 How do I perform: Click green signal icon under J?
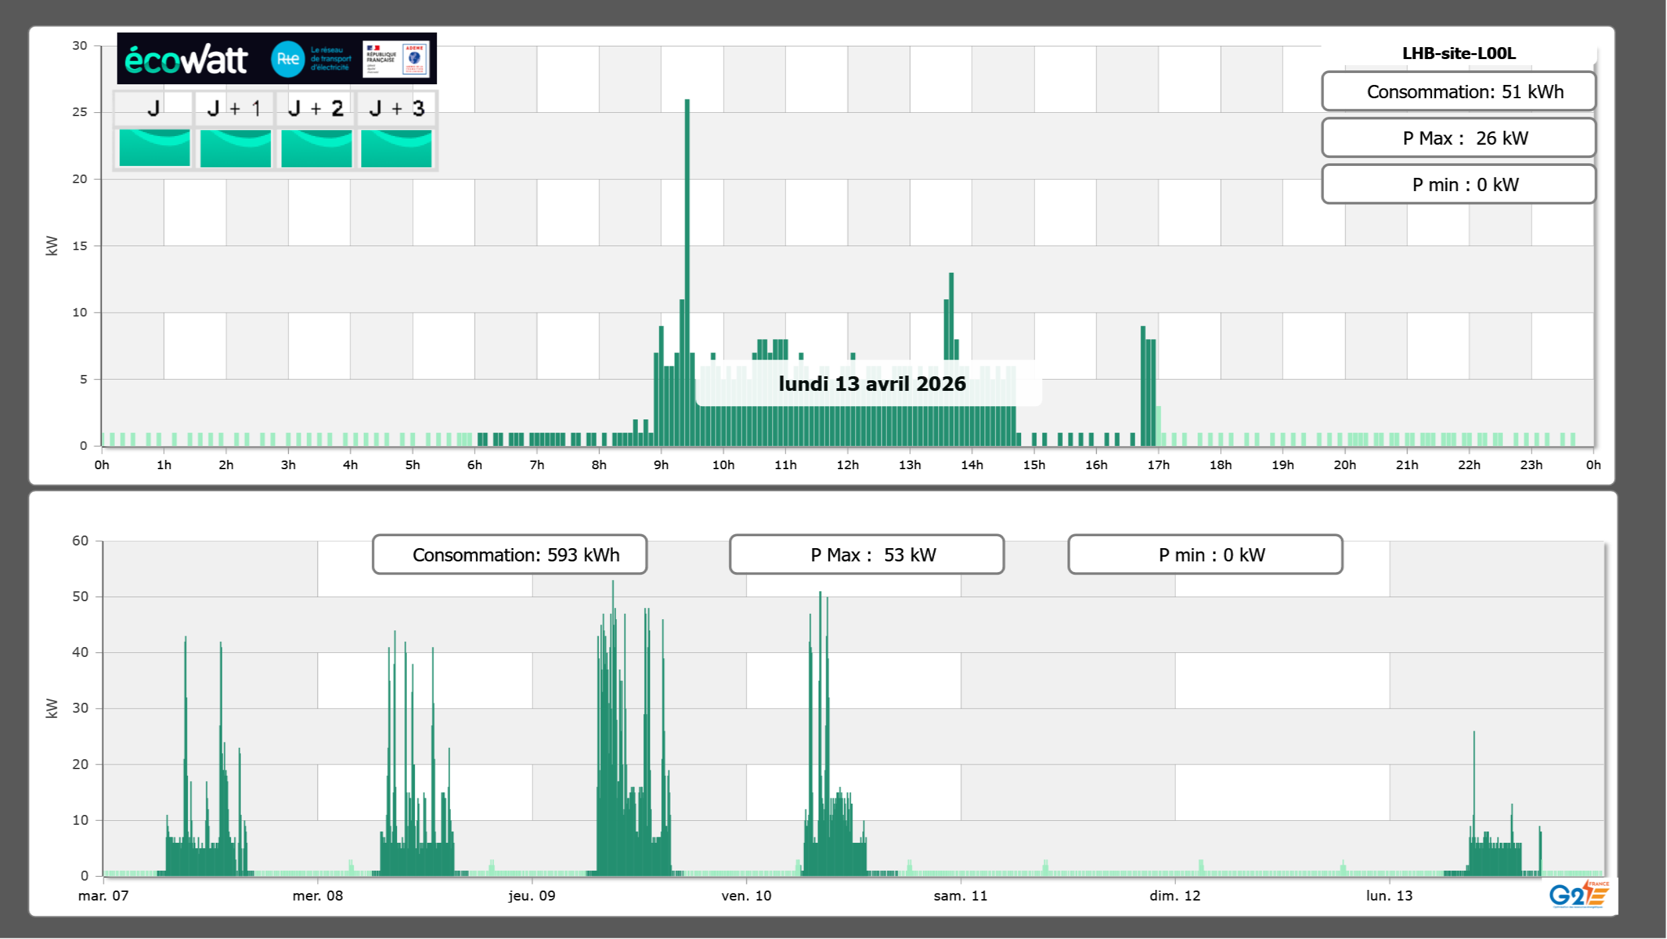155,148
